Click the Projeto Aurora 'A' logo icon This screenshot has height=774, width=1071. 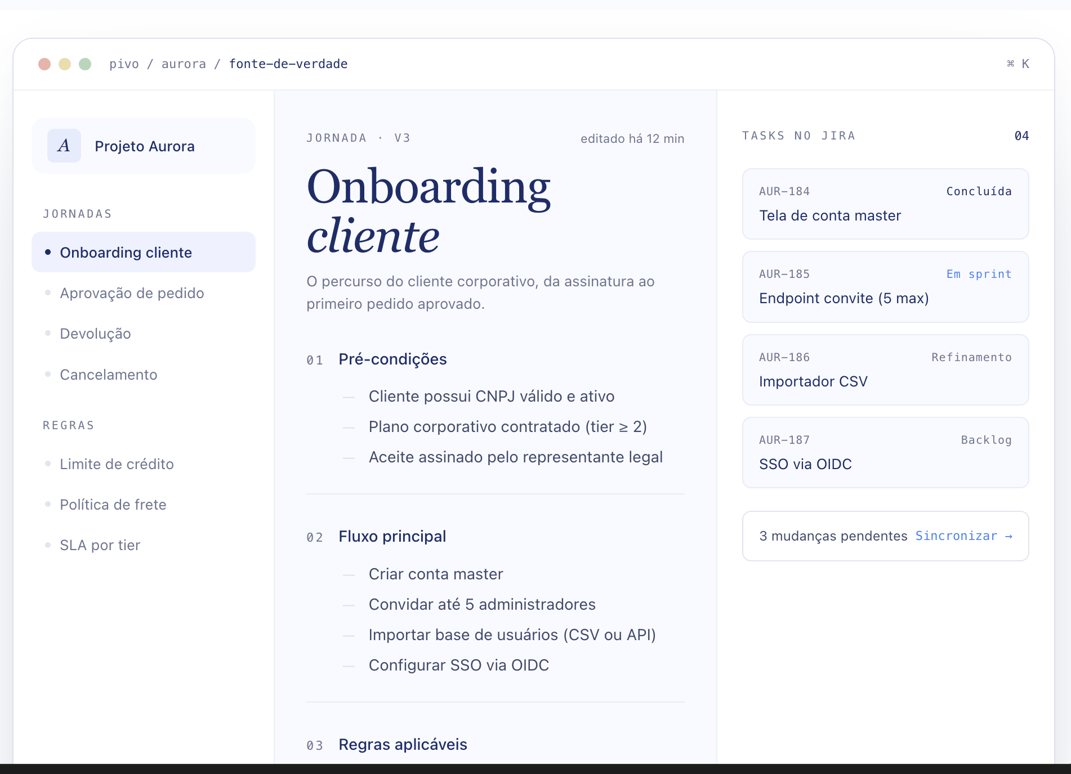64,146
